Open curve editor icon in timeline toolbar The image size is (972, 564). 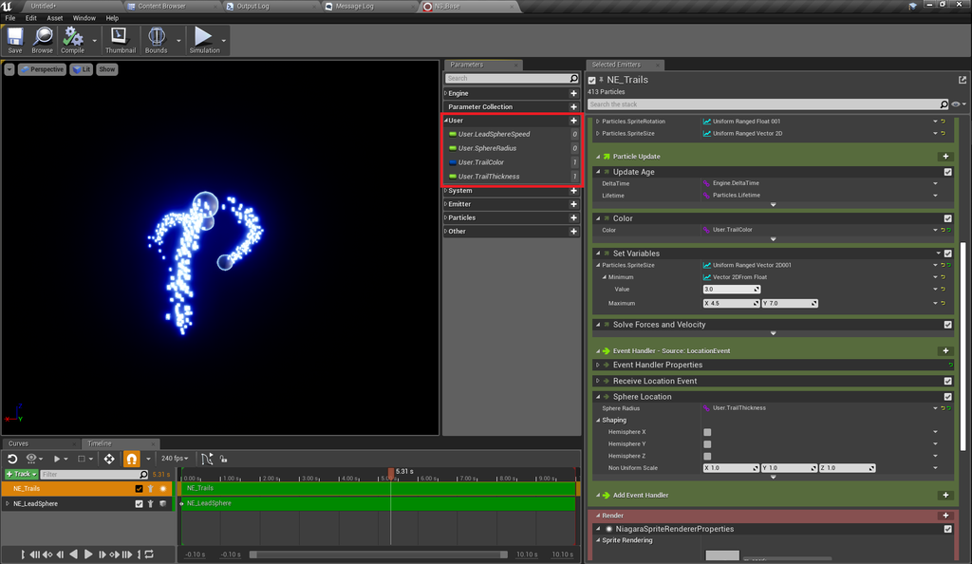pos(207,459)
